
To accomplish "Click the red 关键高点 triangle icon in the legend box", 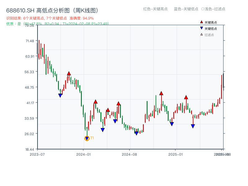I will pos(201,22).
